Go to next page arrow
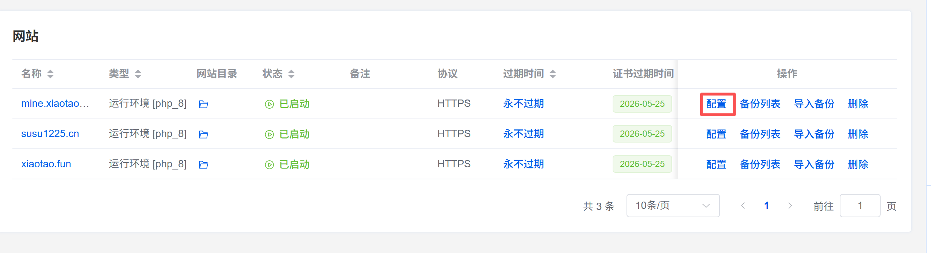Screen dimensions: 931x253 790,206
